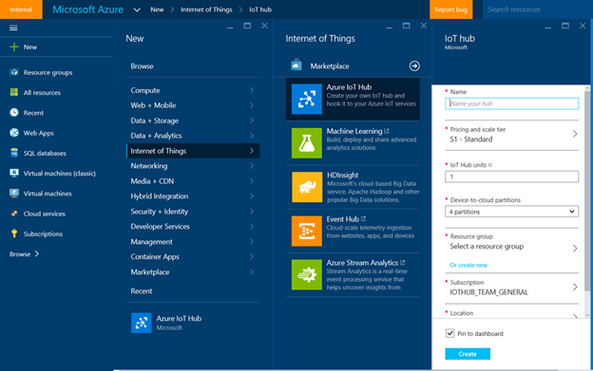Toggle the hamburger menu in sidebar

point(13,28)
